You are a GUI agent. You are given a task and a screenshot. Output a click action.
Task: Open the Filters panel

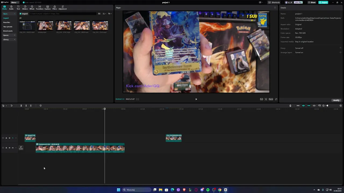pos(55,7)
